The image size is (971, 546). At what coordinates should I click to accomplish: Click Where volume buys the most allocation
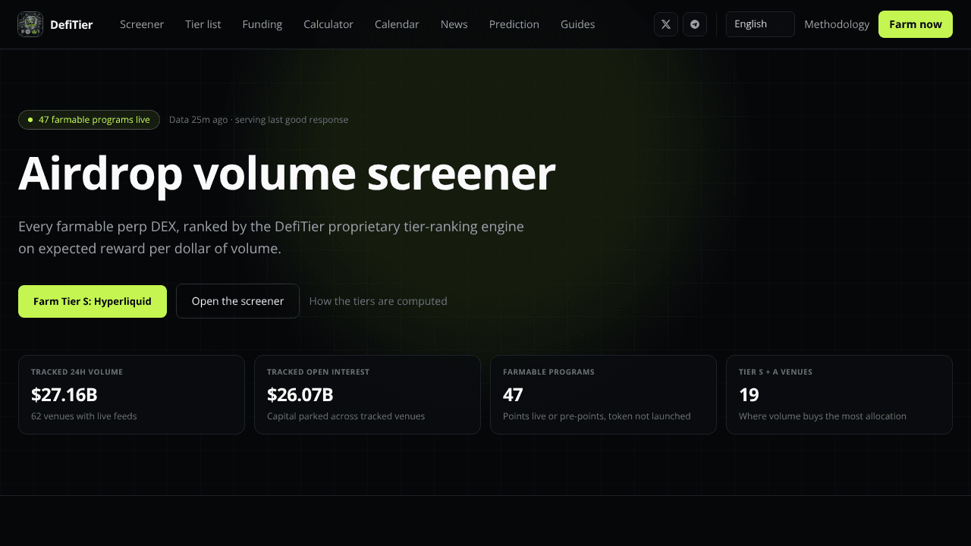(822, 416)
